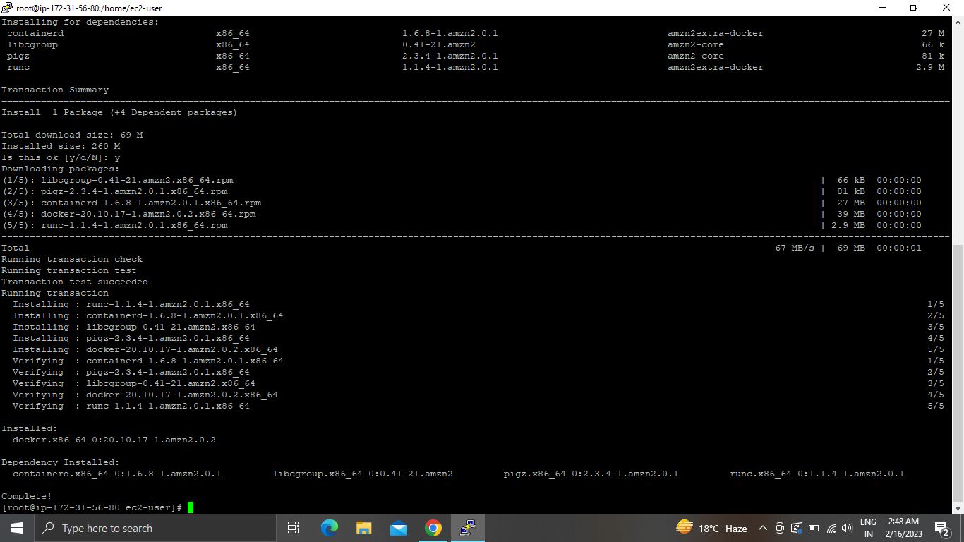Click the terminal scrollbar up arrow
964x542 pixels.
(958, 22)
